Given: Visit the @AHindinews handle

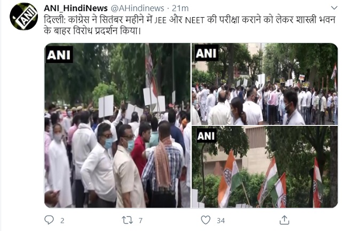Looking at the screenshot, I should click(137, 8).
